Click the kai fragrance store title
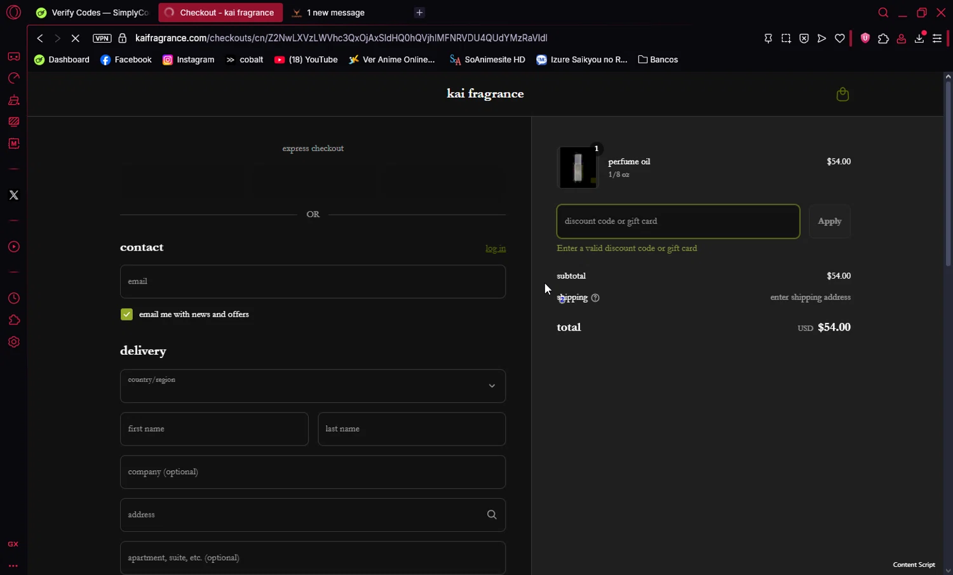 [485, 94]
